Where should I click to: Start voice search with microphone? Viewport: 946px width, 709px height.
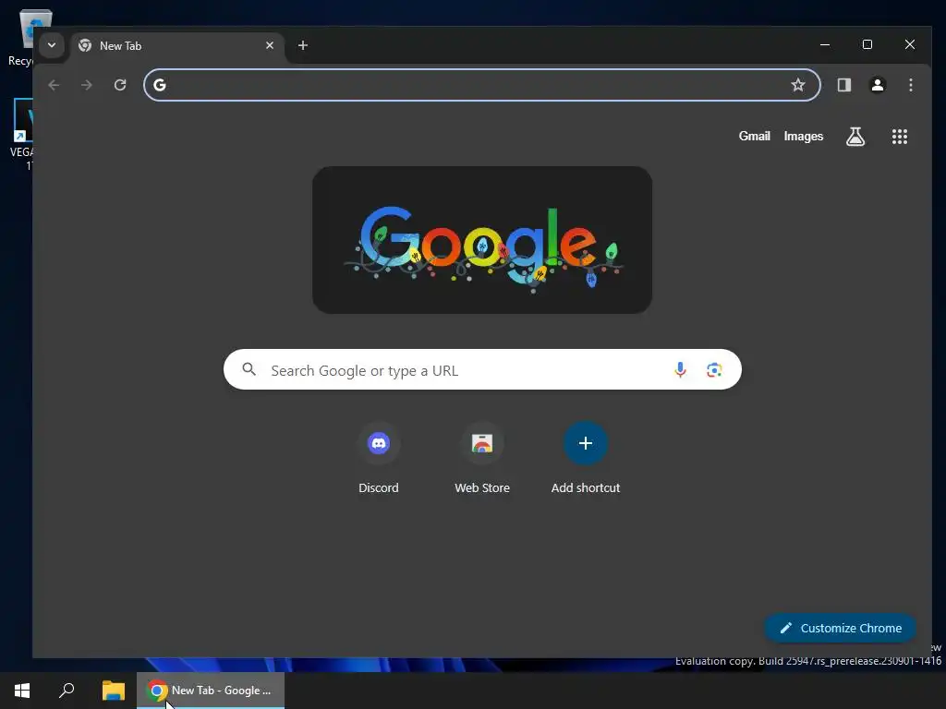[680, 369]
